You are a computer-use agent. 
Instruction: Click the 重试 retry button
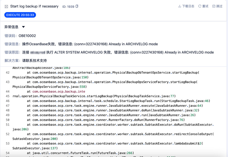point(203,6)
